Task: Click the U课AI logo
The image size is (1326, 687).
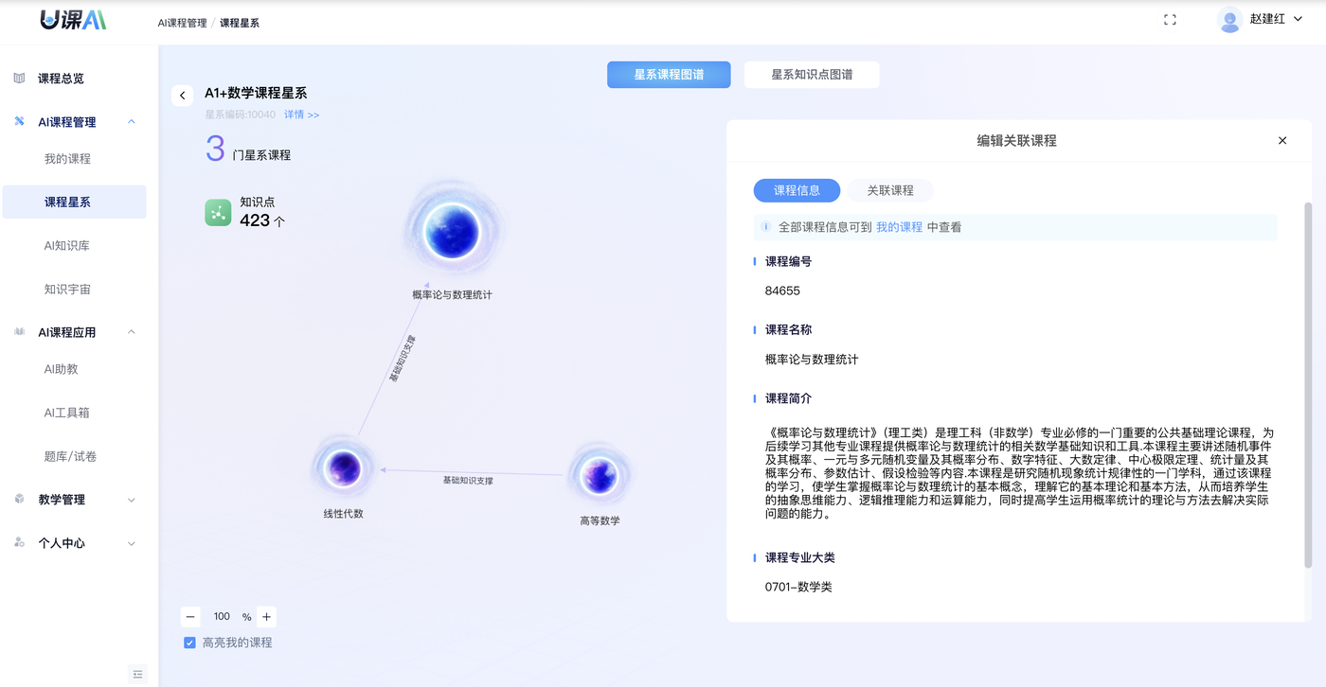Action: pyautogui.click(x=73, y=20)
